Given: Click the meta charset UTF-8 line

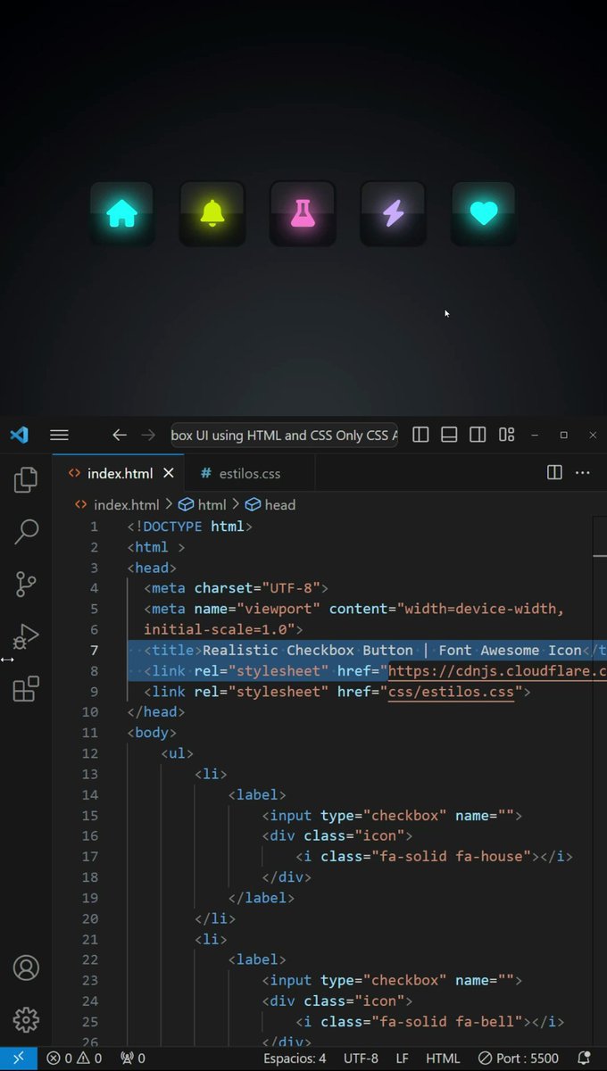Looking at the screenshot, I should coord(237,588).
